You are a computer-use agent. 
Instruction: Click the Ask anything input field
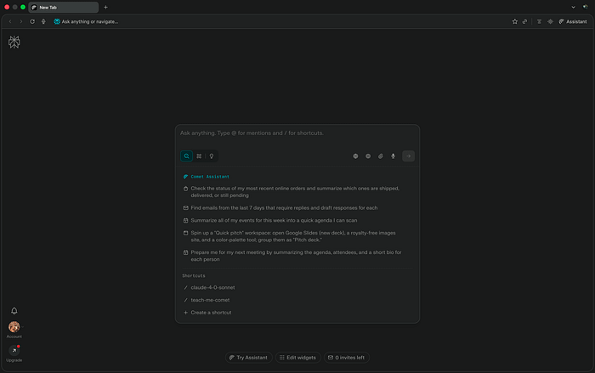point(296,133)
